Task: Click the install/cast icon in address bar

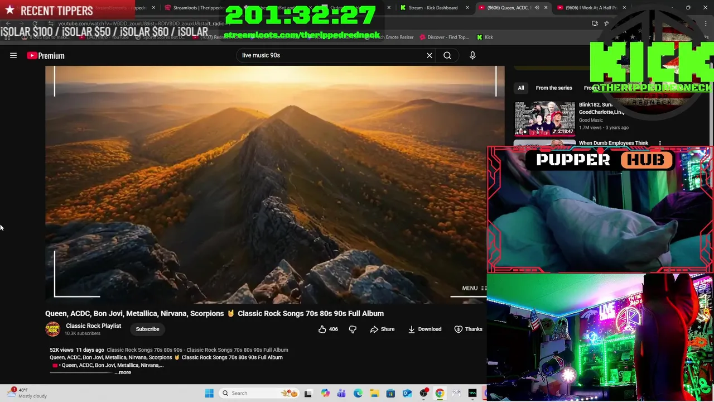Action: tap(595, 23)
